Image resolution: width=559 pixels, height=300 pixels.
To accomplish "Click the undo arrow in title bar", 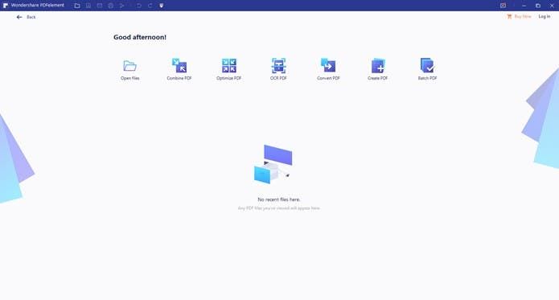I will [138, 6].
